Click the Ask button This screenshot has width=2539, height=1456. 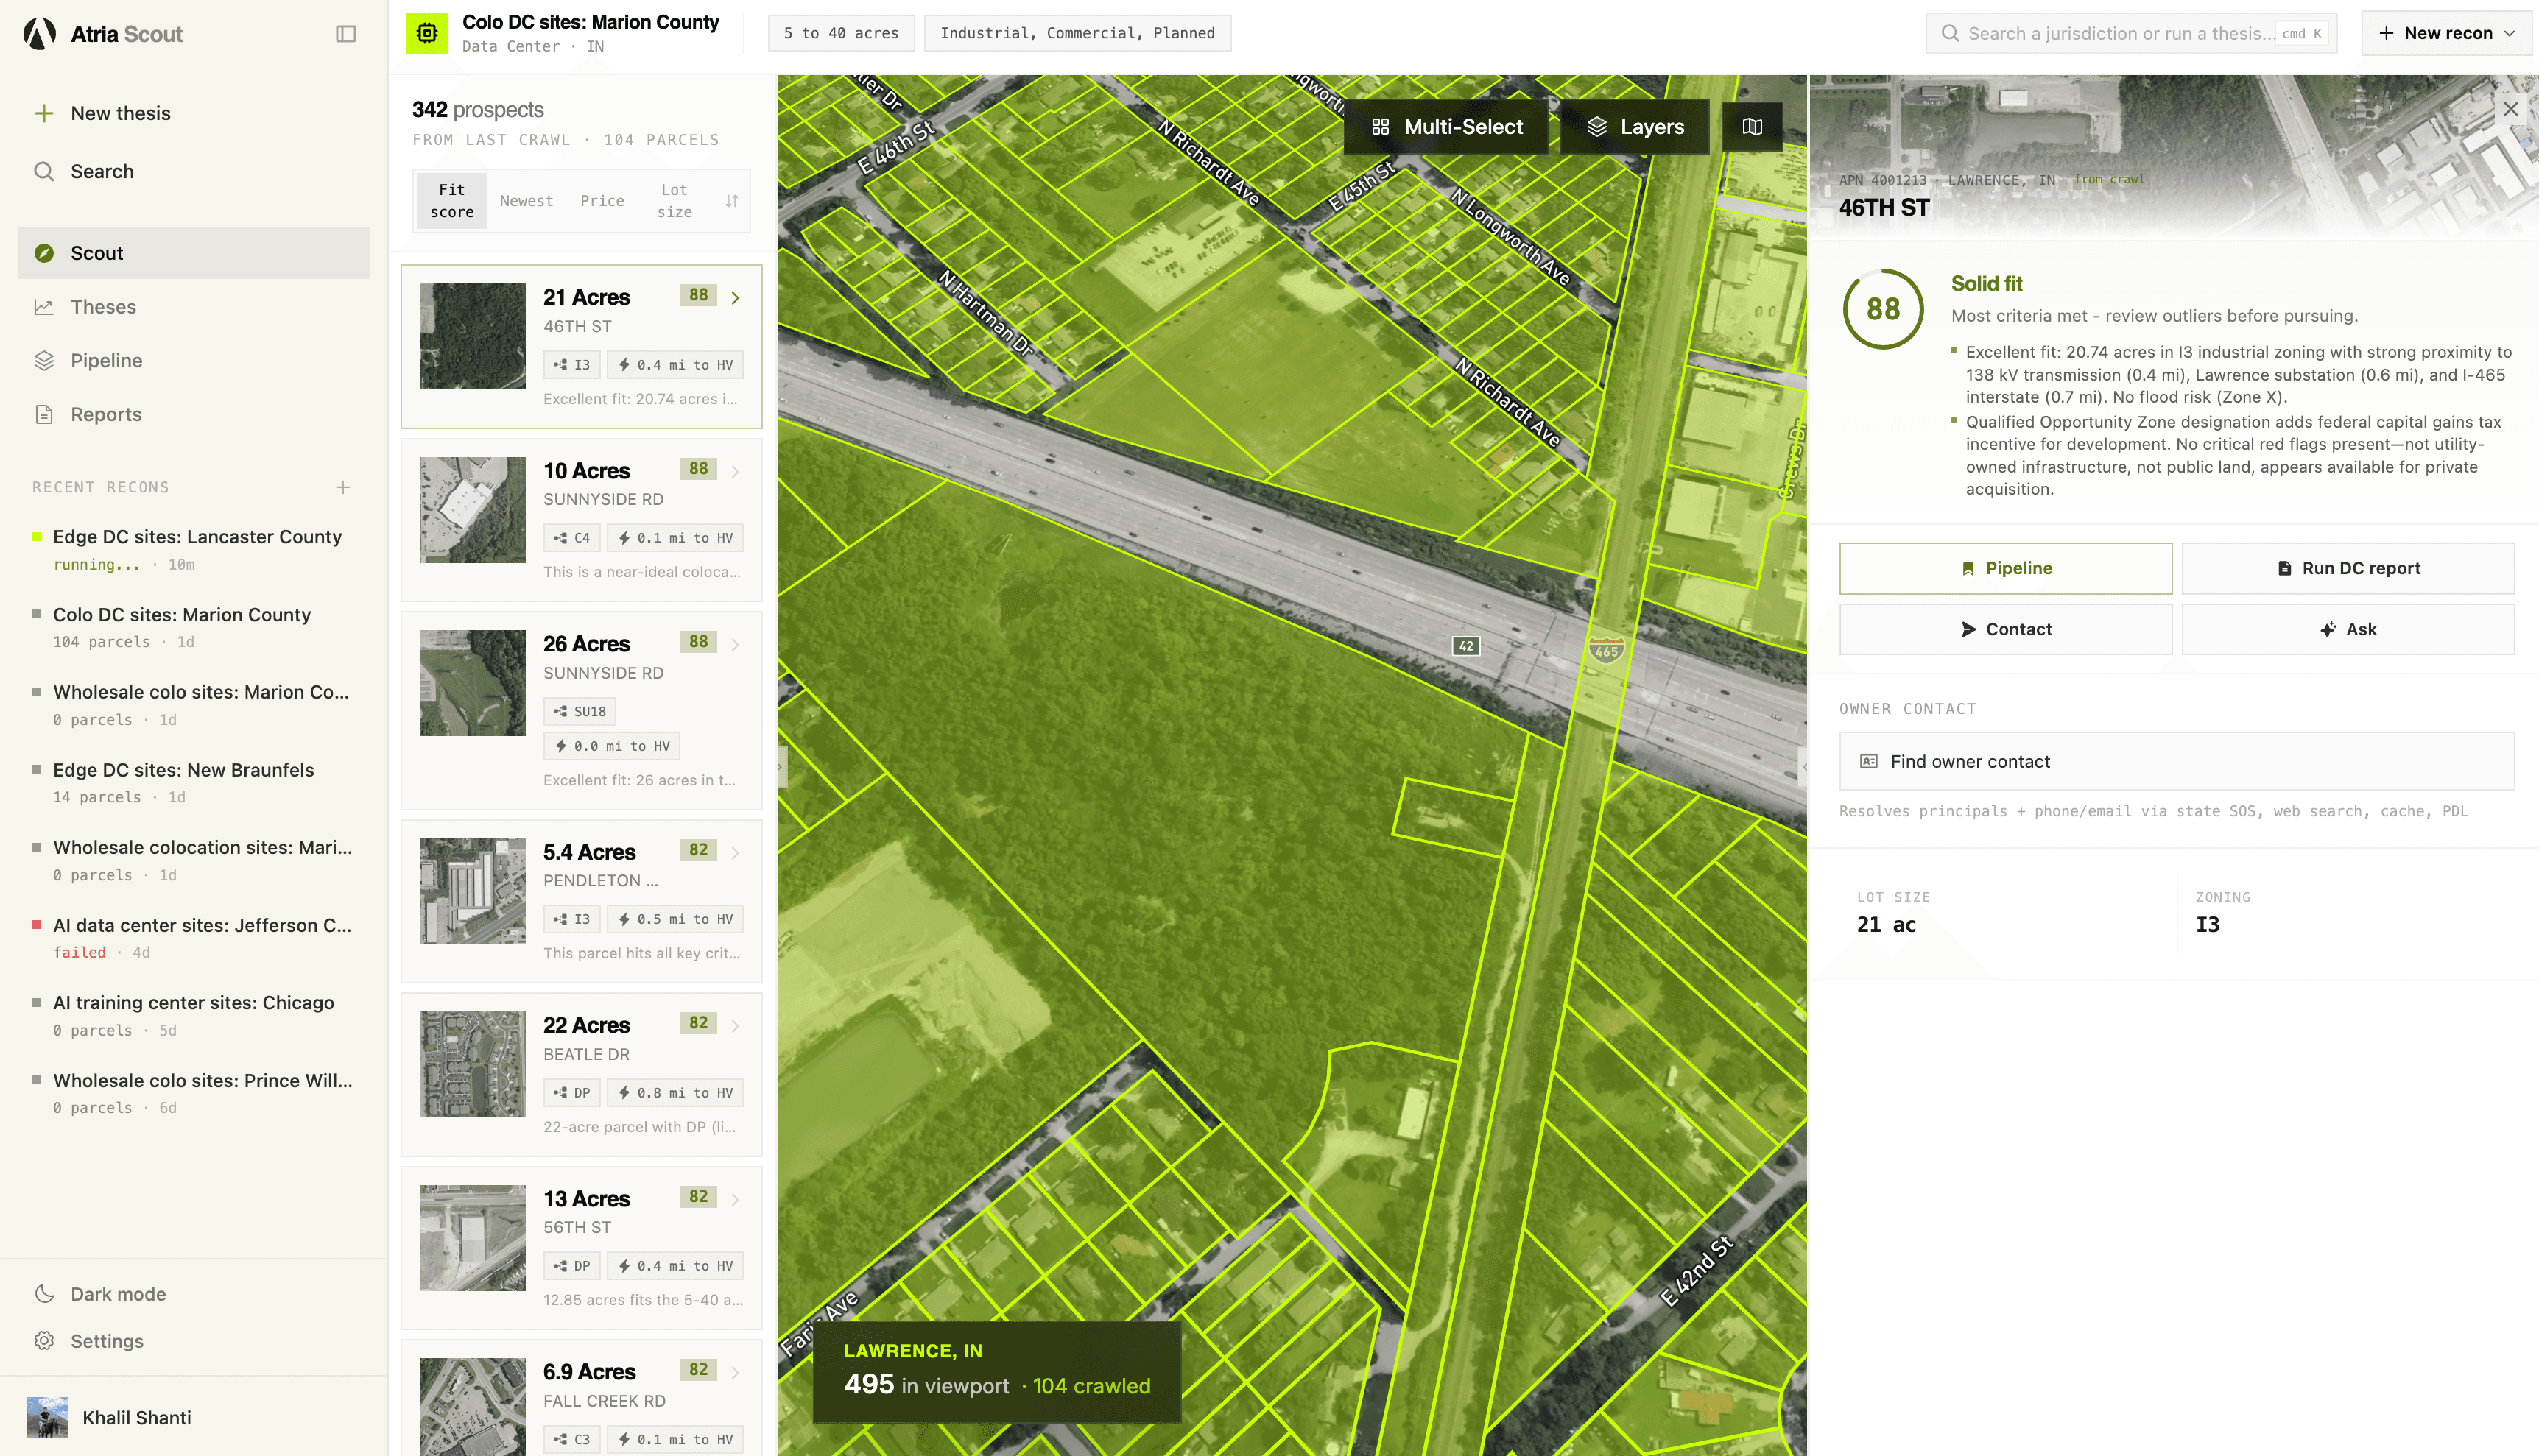[2348, 629]
